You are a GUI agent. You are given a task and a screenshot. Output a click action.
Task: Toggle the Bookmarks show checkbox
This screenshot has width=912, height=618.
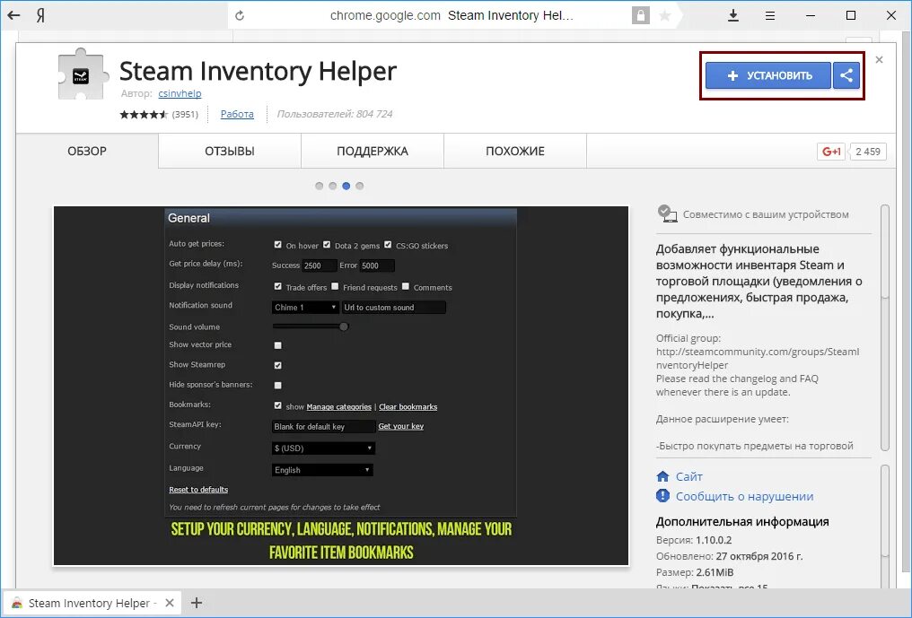[278, 405]
